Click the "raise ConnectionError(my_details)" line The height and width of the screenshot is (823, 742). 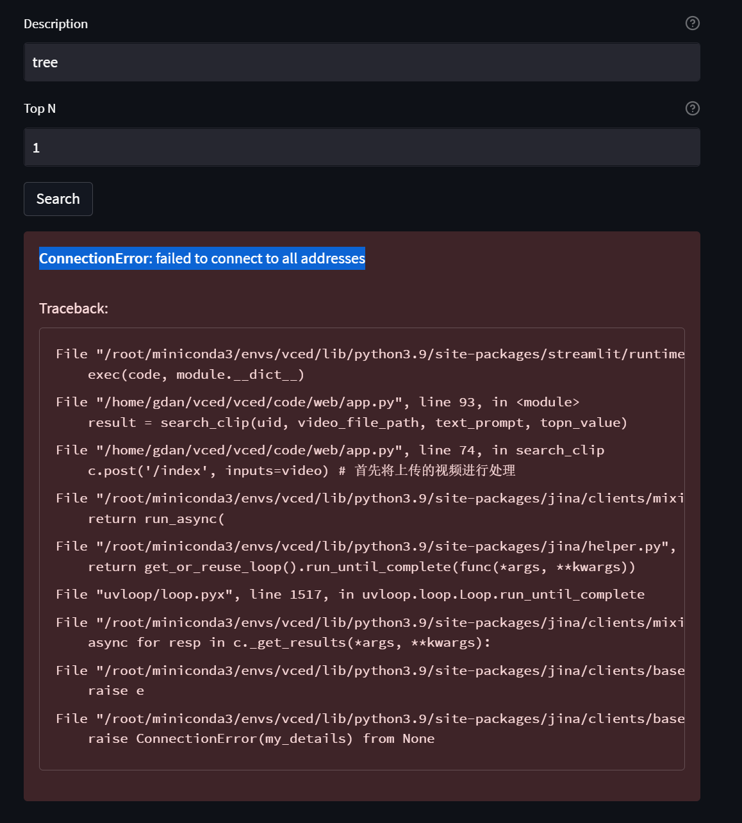(x=261, y=738)
